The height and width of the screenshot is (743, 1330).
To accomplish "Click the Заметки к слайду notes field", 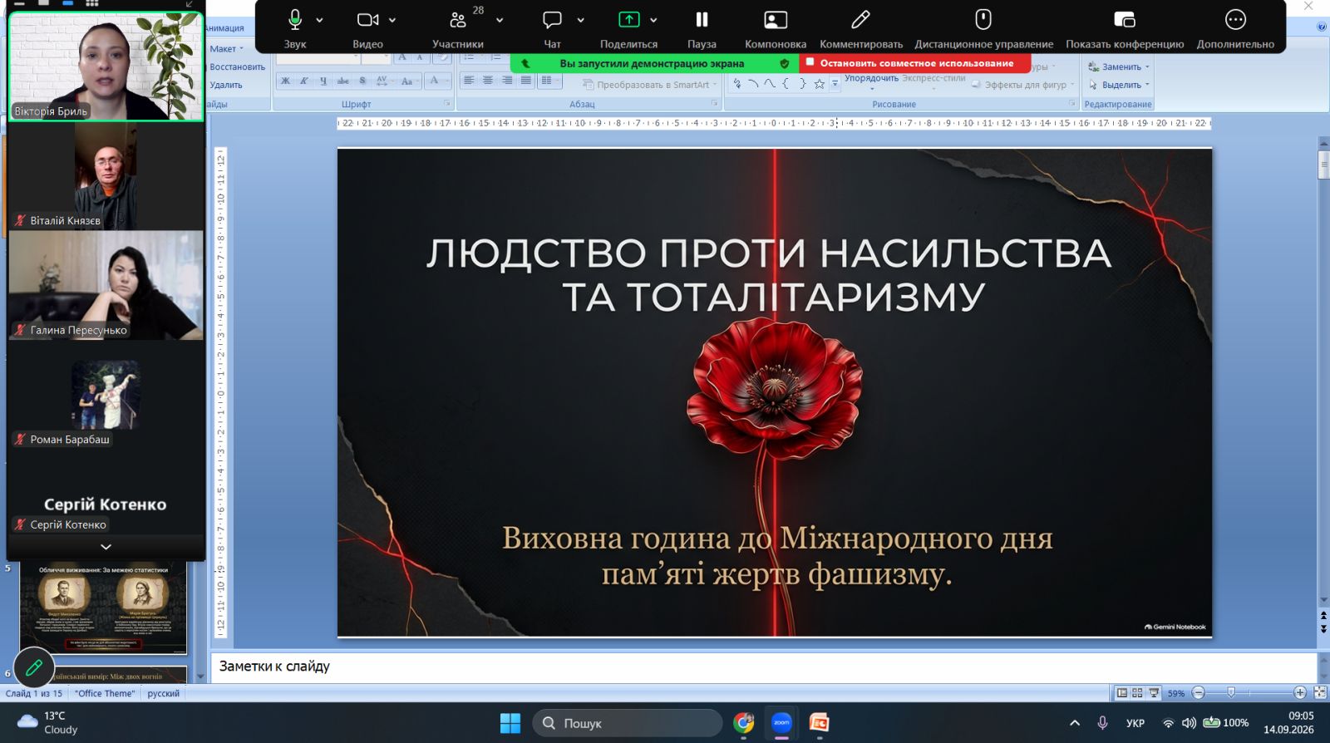I will point(764,667).
